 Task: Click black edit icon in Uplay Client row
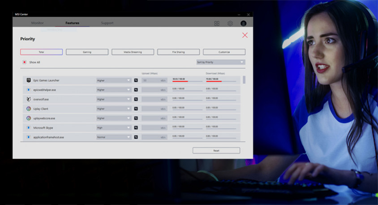click(x=136, y=109)
